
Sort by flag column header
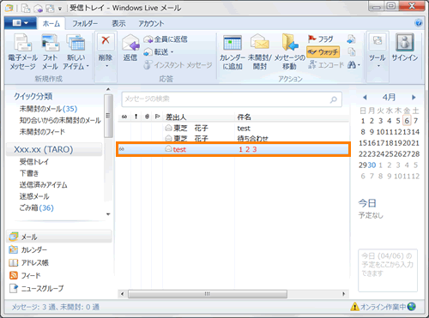click(x=157, y=117)
